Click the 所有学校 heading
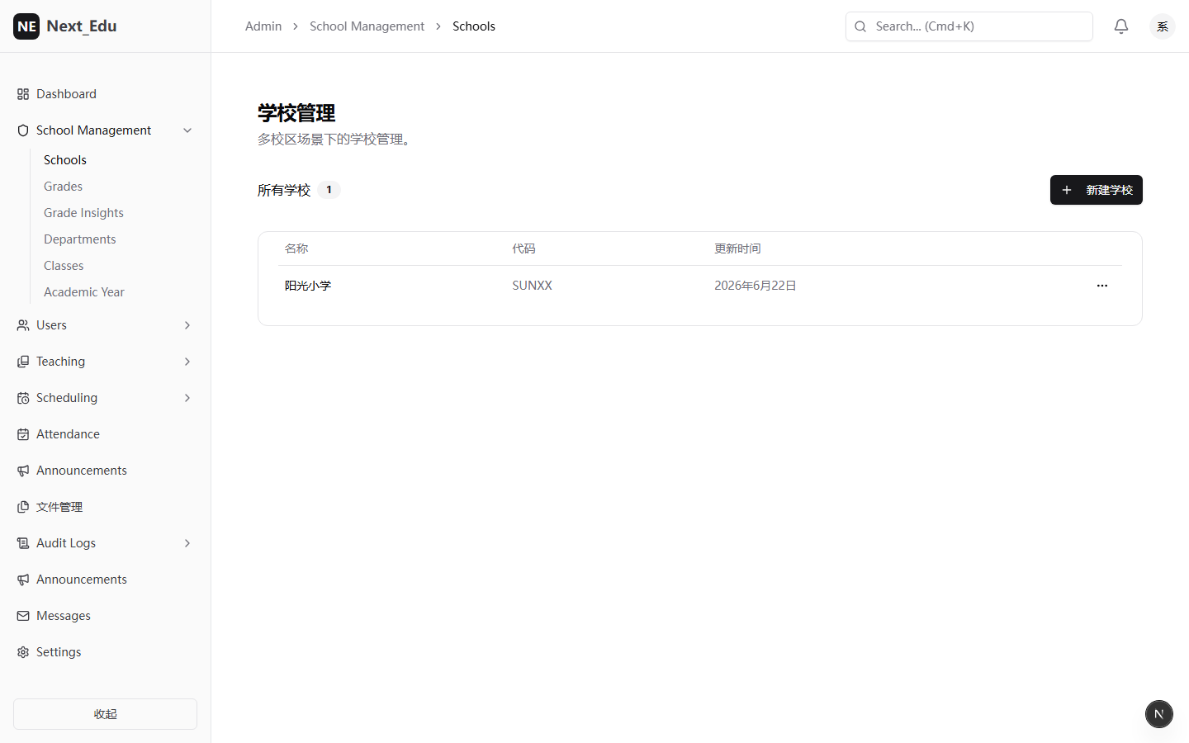Viewport: 1189px width, 743px height. 284,190
